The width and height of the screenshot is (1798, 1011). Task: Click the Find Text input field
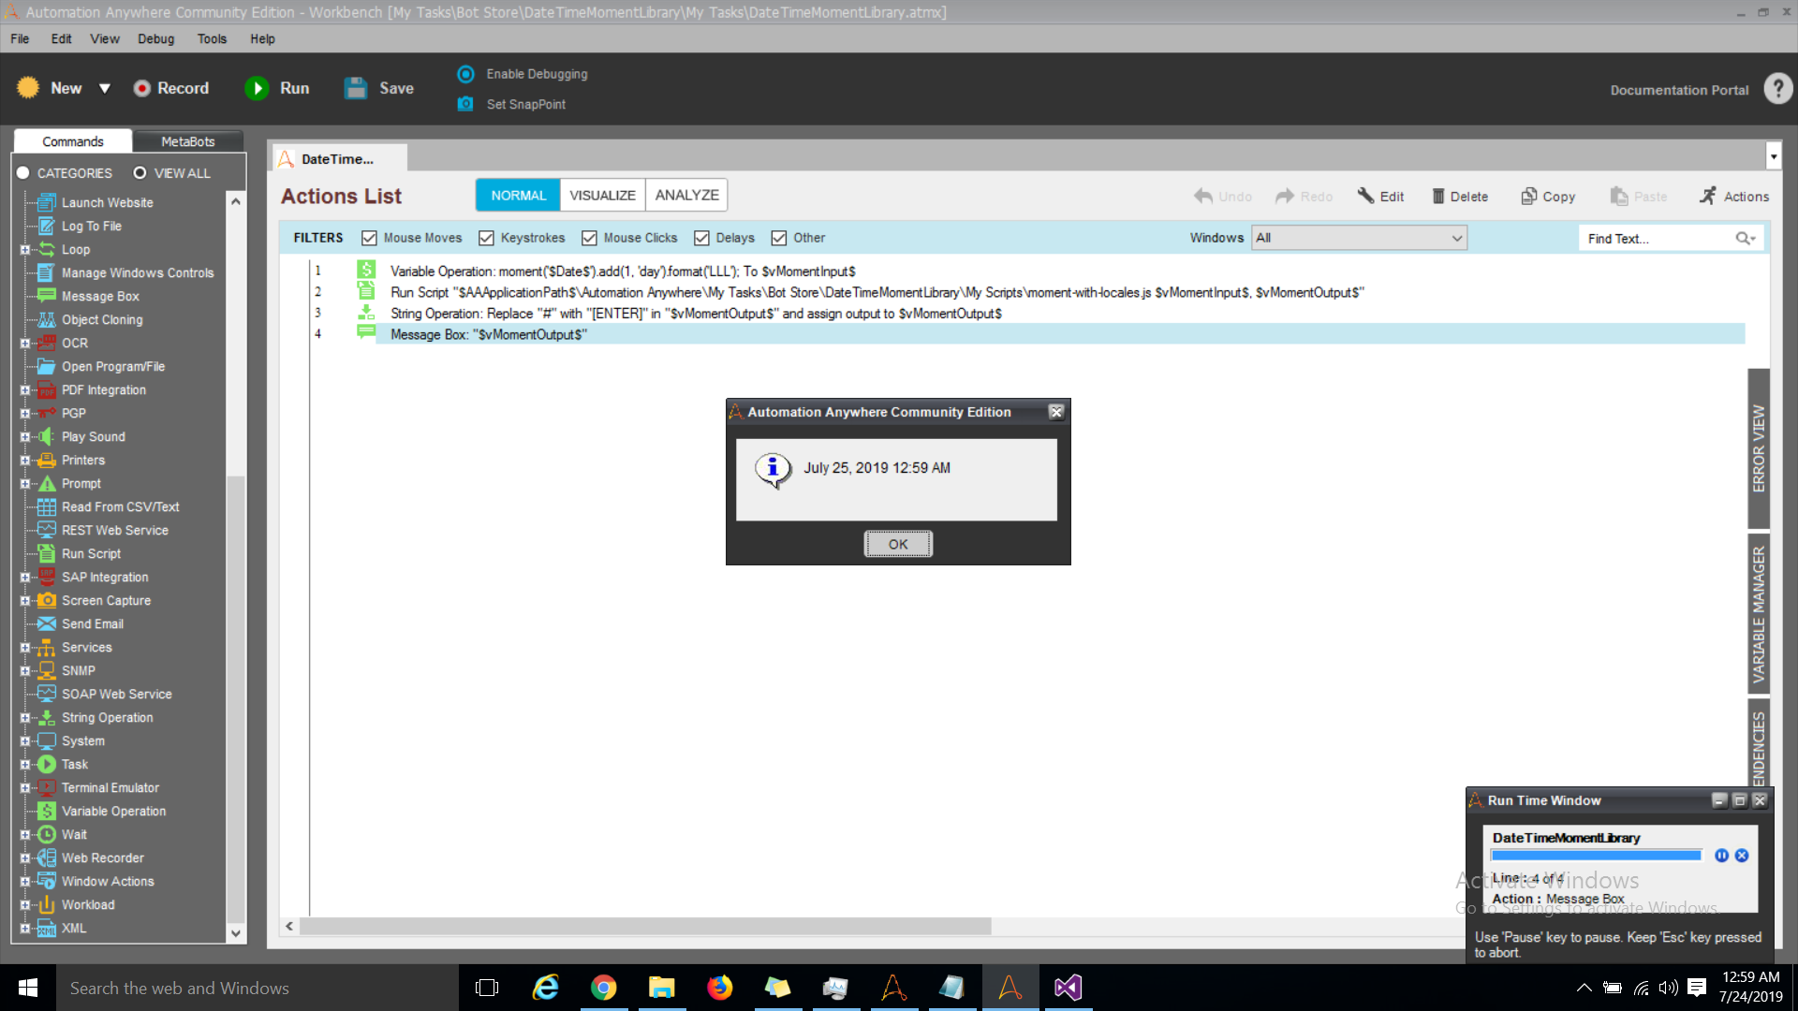tap(1658, 239)
